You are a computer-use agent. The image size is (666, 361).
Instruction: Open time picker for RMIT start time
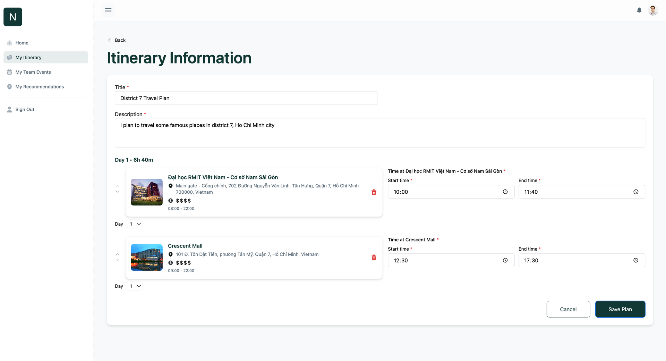505,192
